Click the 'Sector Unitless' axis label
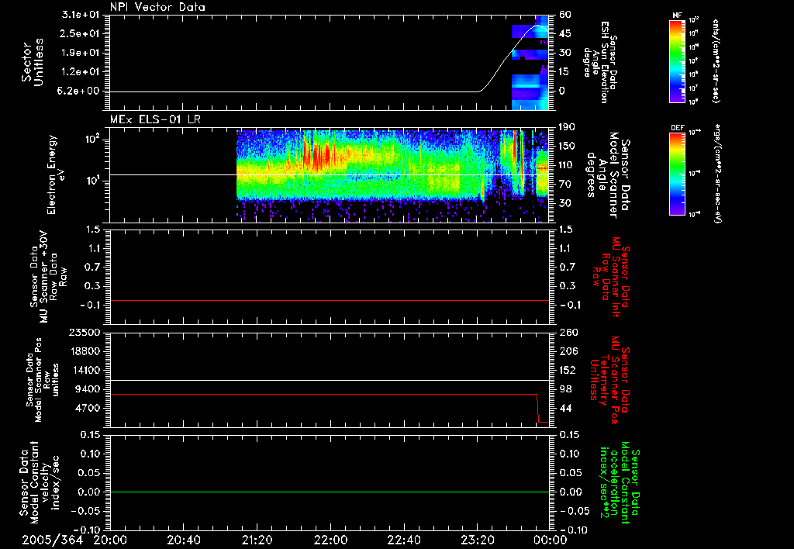The image size is (794, 549). (x=33, y=62)
